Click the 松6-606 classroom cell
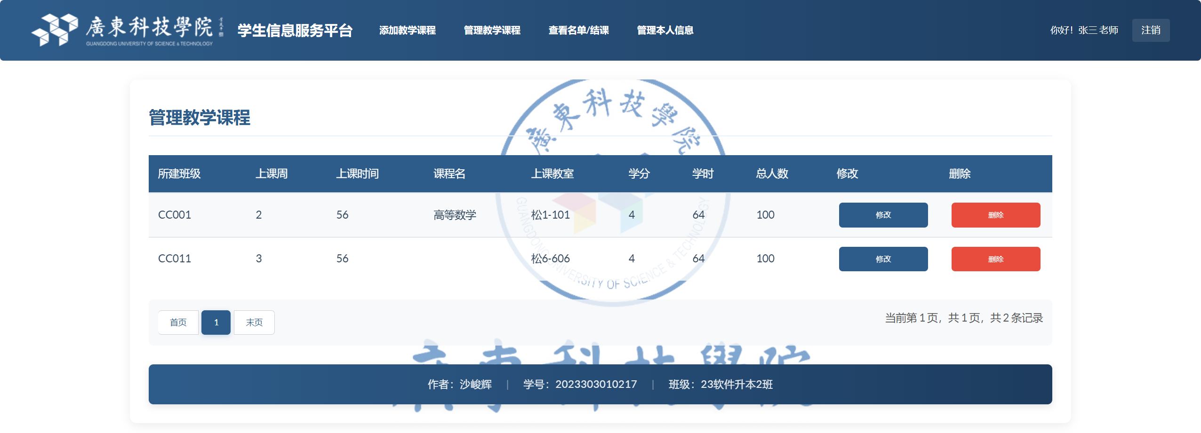The height and width of the screenshot is (433, 1201). (x=550, y=259)
